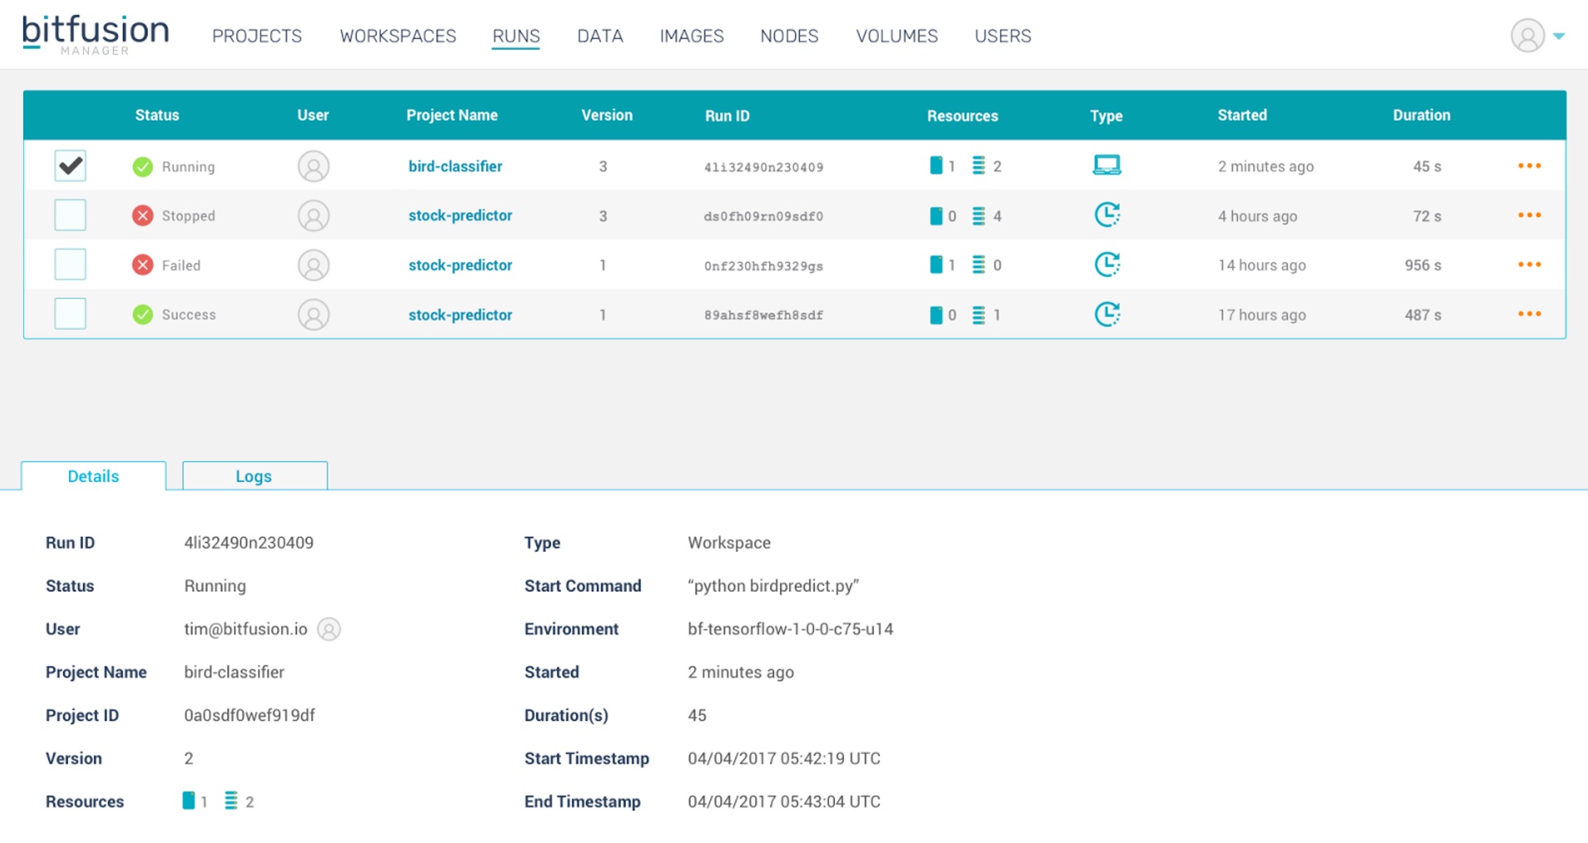Select the Stopped stock-predictor run checkbox

tap(71, 215)
